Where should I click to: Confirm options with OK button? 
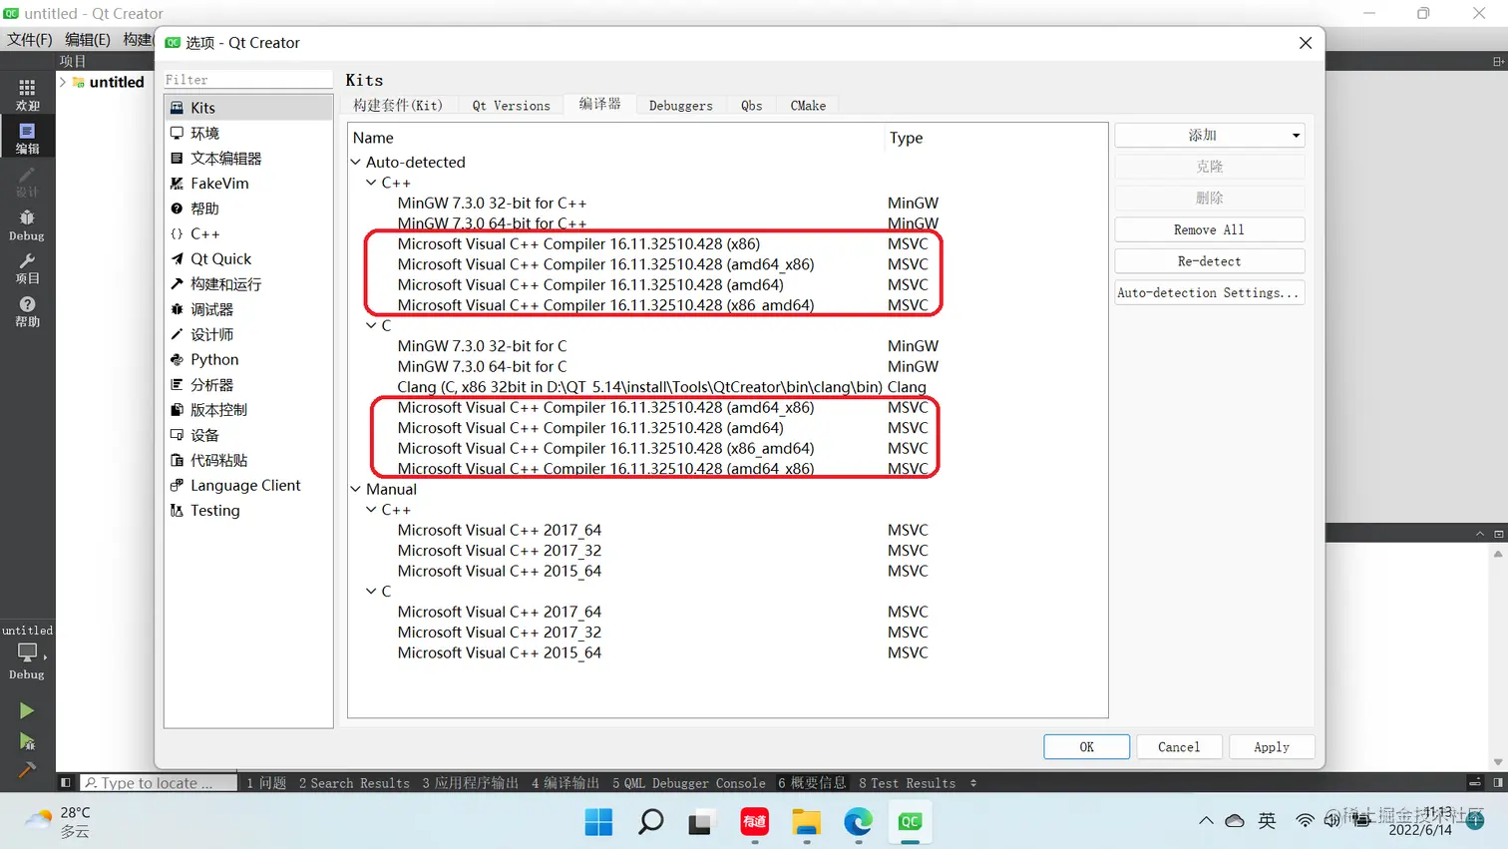(x=1086, y=747)
